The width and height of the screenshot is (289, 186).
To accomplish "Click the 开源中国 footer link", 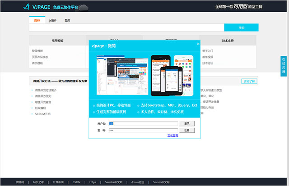I will (58, 182).
